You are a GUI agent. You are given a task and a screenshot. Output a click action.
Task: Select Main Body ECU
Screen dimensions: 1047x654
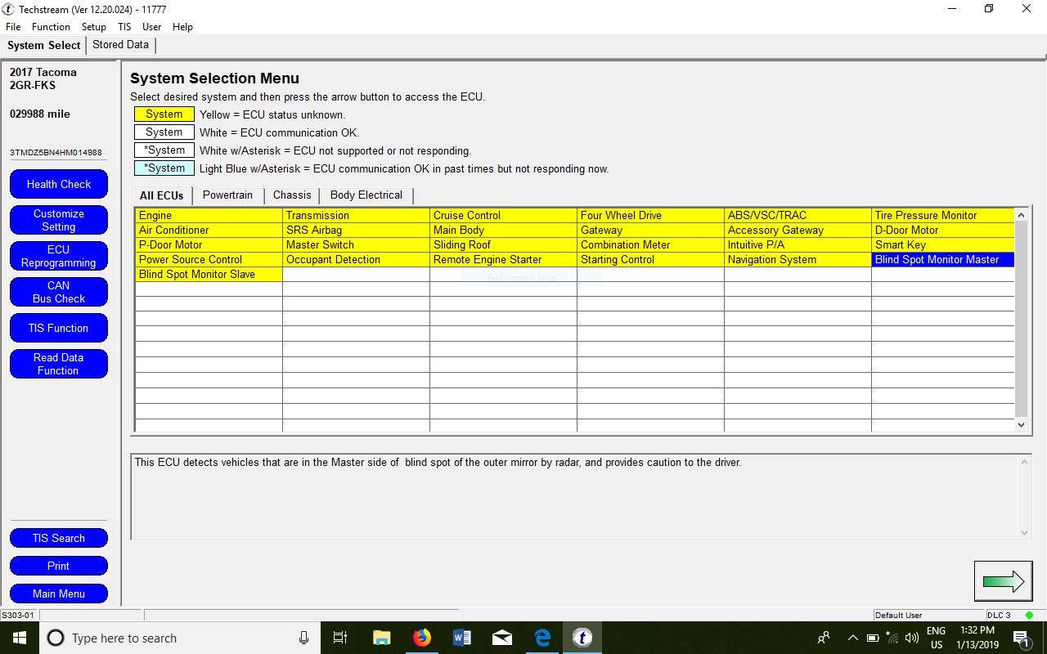pyautogui.click(x=503, y=231)
